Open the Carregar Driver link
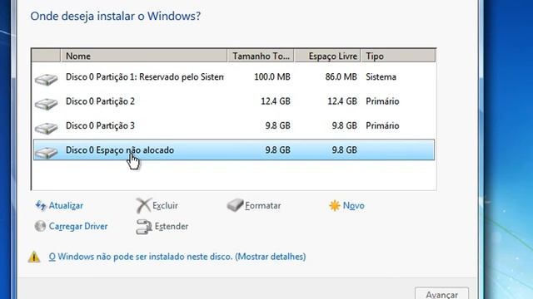 pyautogui.click(x=78, y=226)
